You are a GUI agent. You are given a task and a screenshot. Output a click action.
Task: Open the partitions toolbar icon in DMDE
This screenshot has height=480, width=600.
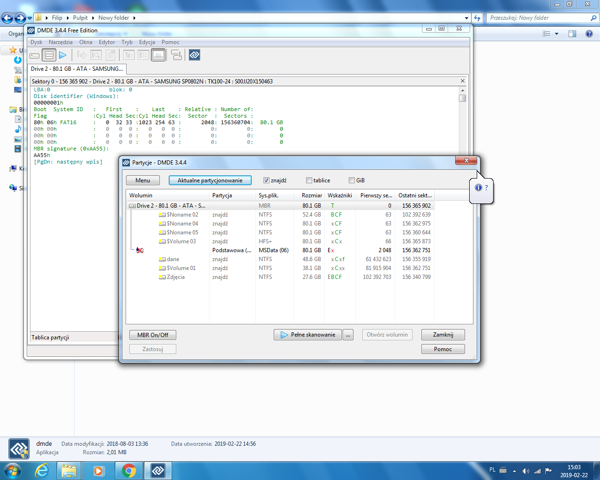(x=49, y=55)
